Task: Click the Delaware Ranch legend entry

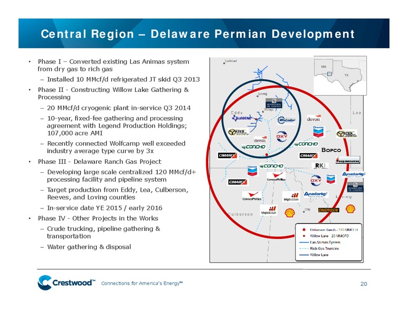Action: point(330,230)
